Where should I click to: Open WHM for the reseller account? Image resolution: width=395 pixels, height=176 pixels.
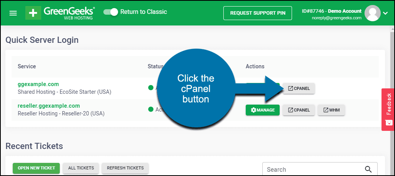[x=331, y=110]
